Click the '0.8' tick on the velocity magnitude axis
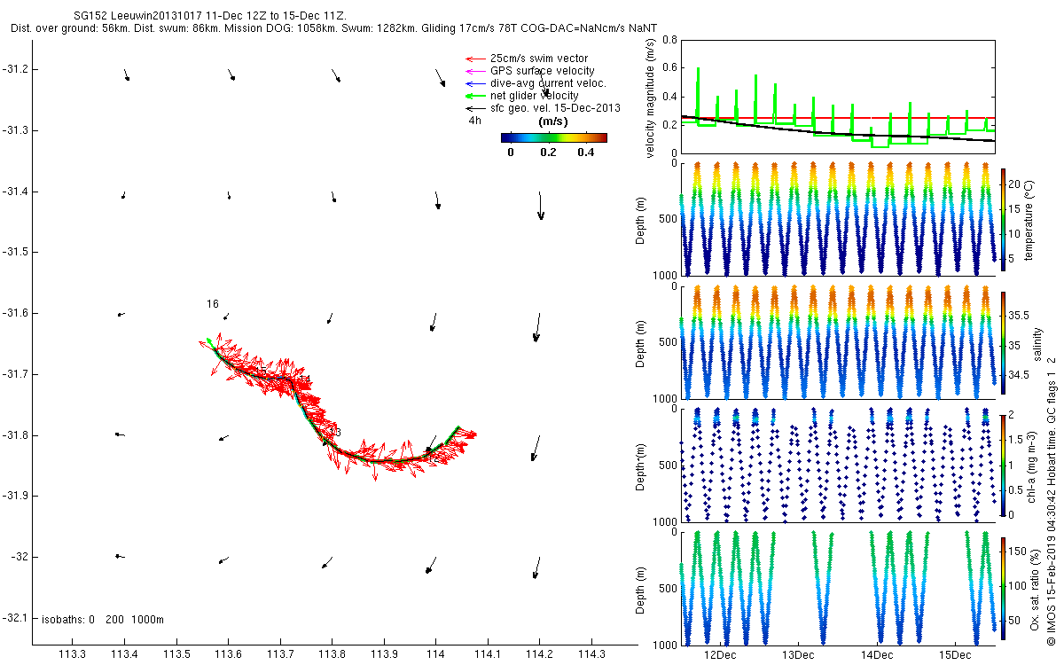 (669, 40)
